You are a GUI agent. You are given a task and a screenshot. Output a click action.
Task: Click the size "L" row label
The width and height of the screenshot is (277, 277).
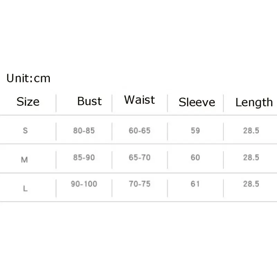click(25, 189)
